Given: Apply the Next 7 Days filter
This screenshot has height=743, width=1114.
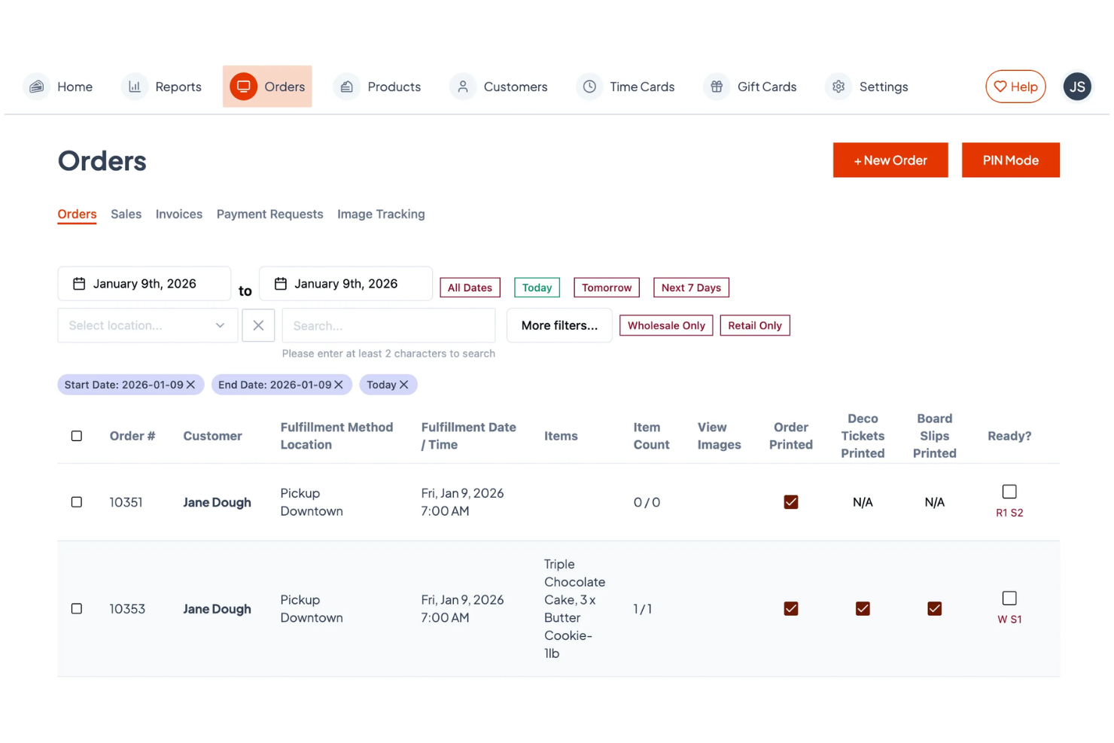Looking at the screenshot, I should tap(691, 288).
